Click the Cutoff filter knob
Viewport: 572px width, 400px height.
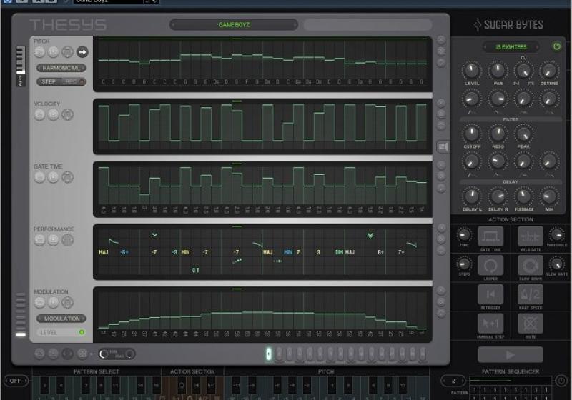point(471,133)
